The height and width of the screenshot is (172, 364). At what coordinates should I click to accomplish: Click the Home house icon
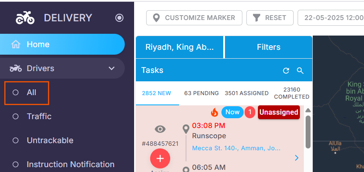click(x=16, y=44)
